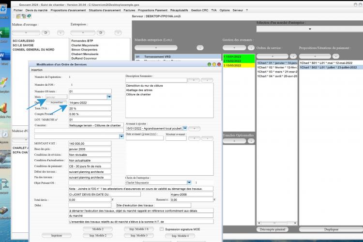Click the Imp. Modèle 3 button
This screenshot has height=242, width=363.
139,236
